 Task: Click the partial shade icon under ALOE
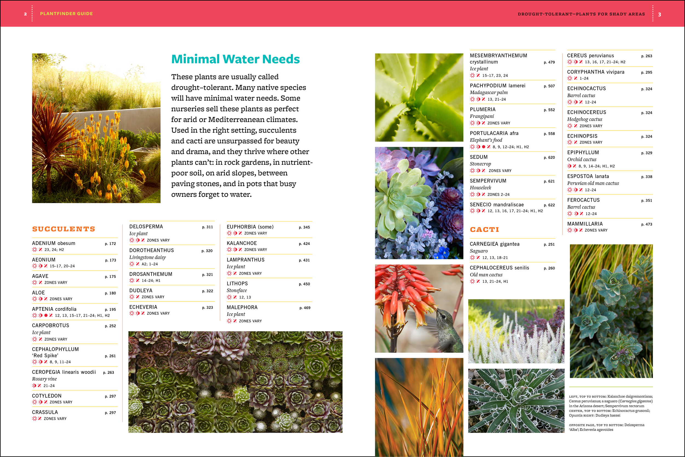pos(41,299)
